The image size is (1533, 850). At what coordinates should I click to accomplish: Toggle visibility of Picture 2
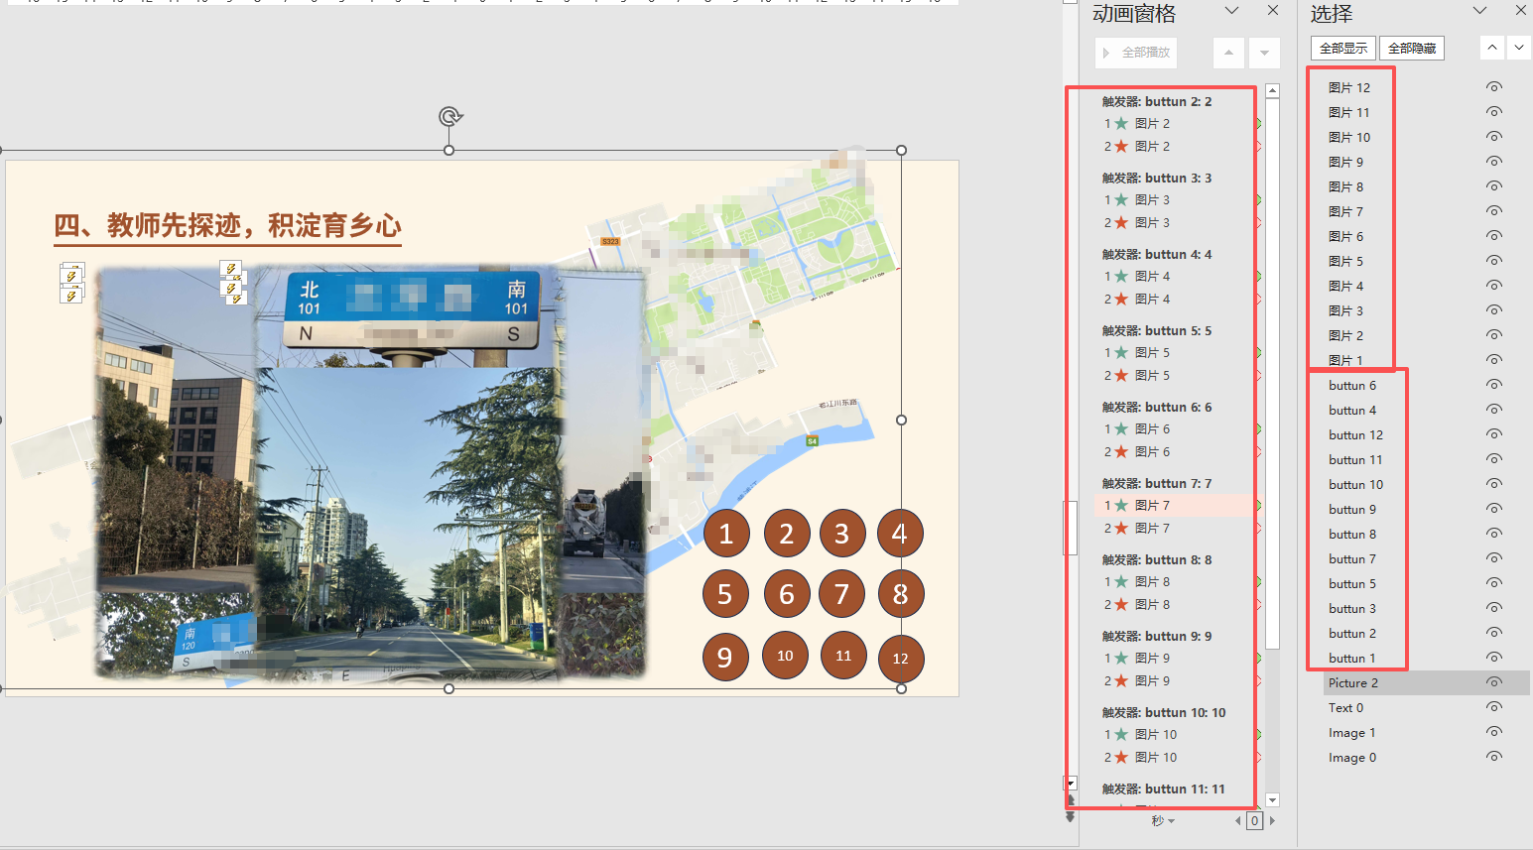(x=1494, y=682)
